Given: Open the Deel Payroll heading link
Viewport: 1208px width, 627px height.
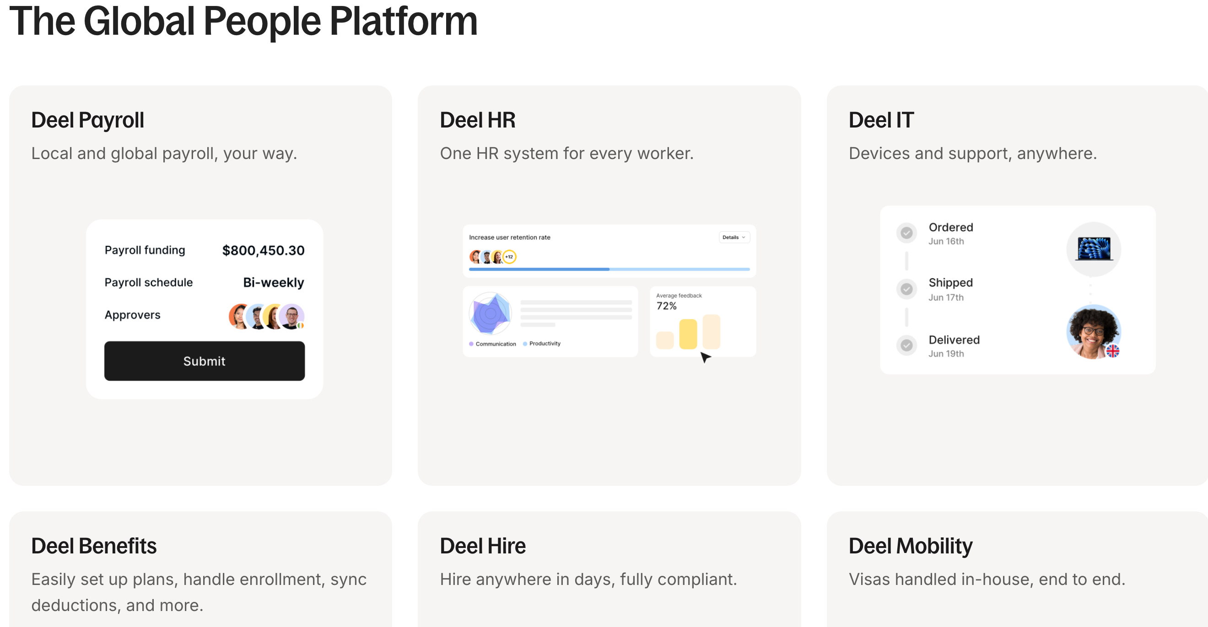Looking at the screenshot, I should tap(88, 120).
